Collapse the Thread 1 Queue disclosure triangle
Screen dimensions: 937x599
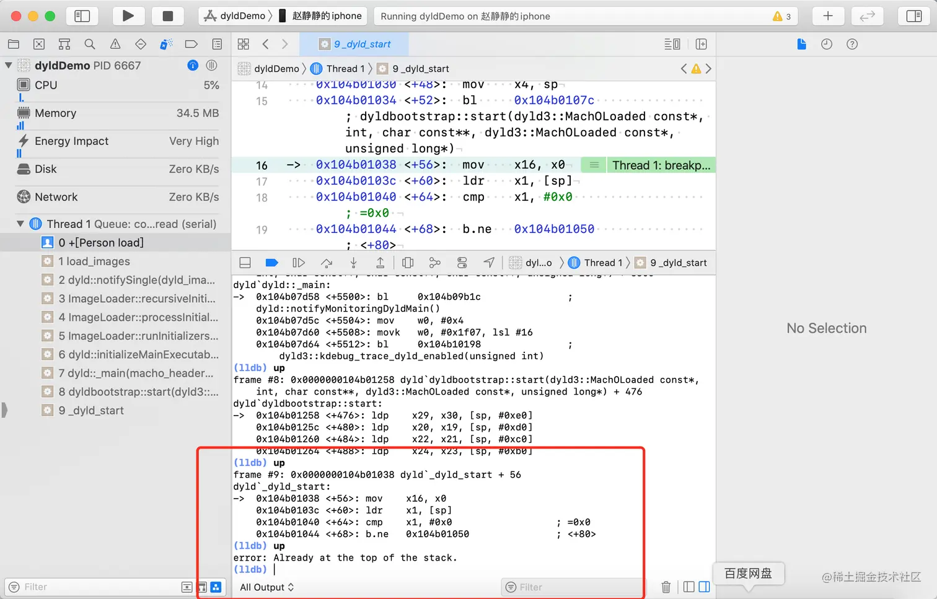[20, 224]
